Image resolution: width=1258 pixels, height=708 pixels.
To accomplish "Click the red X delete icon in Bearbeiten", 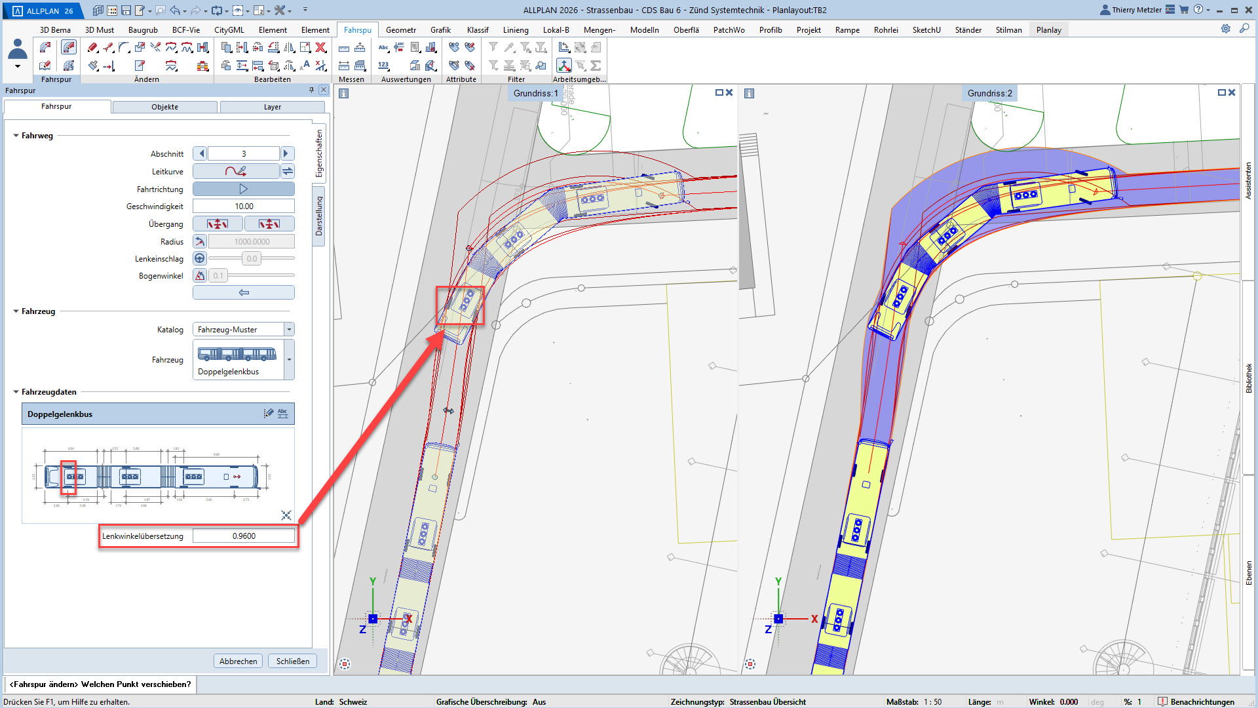I will click(x=320, y=47).
